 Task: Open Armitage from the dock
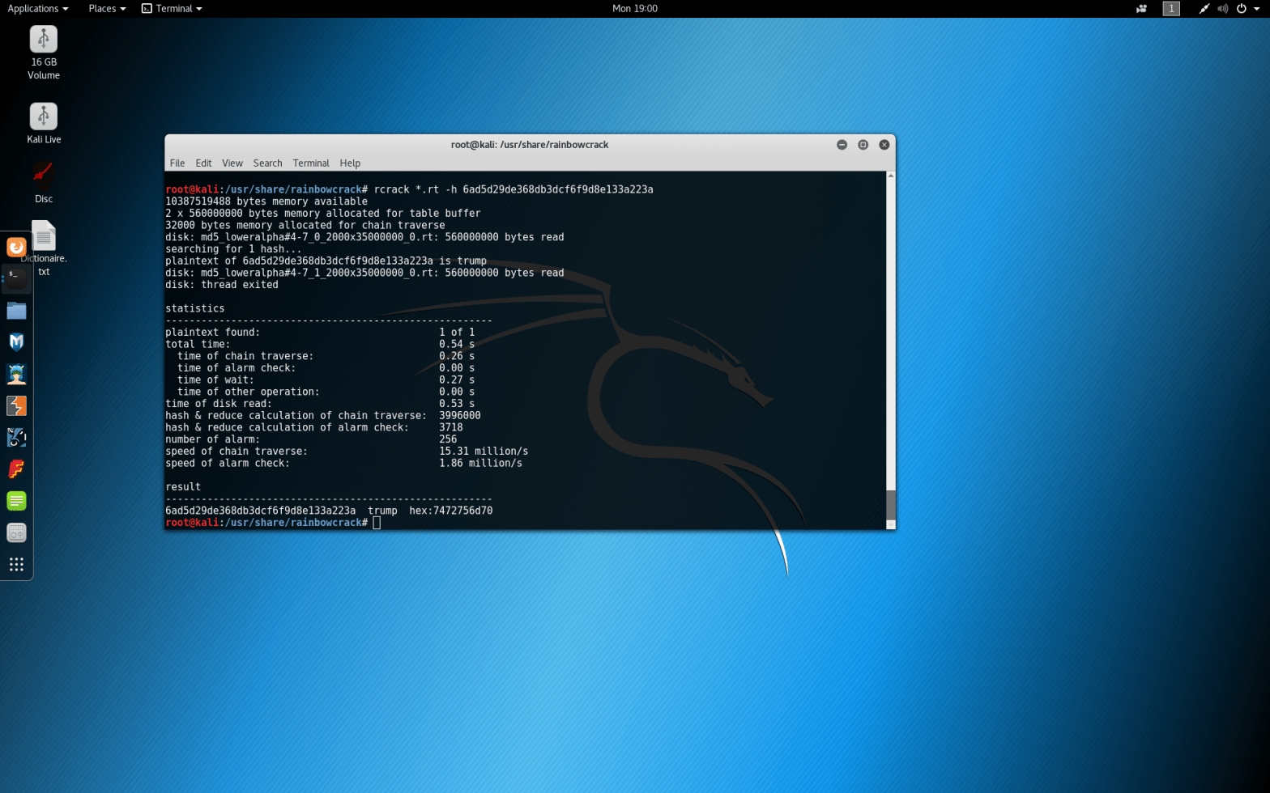point(16,374)
